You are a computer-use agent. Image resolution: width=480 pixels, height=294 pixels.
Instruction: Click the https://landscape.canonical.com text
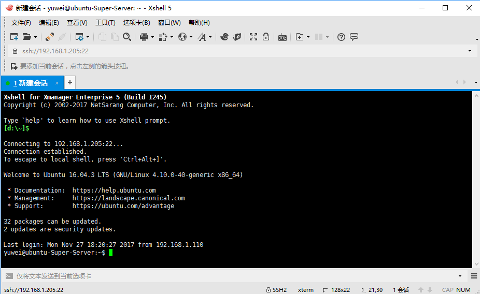(129, 198)
